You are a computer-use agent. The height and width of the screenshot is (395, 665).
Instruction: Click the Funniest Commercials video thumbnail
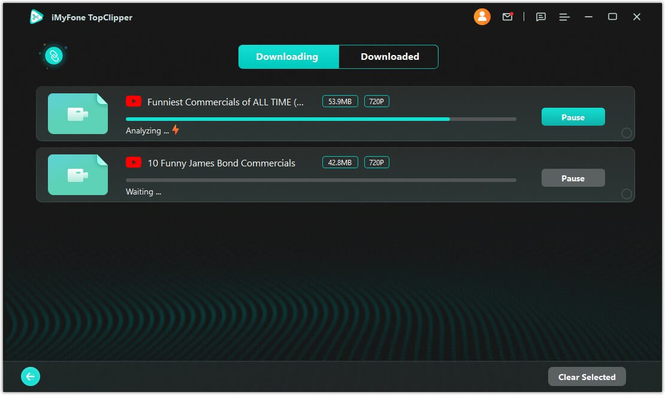coord(78,114)
